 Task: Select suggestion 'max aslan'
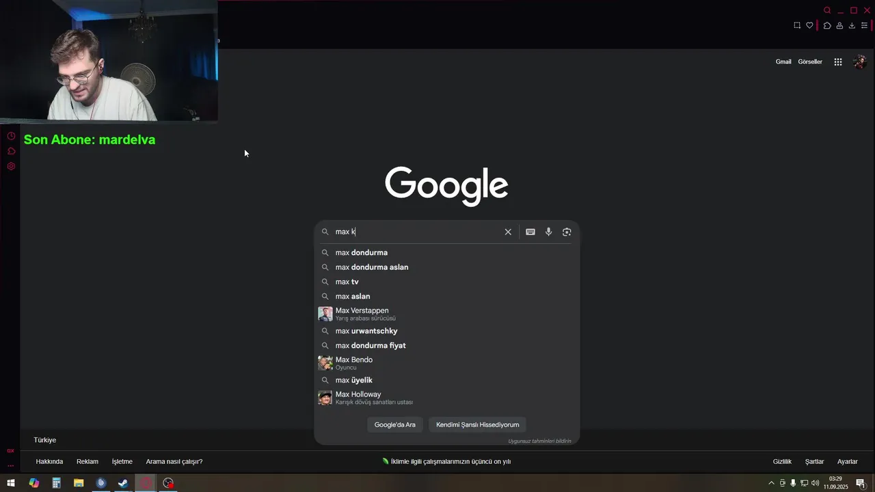point(447,296)
